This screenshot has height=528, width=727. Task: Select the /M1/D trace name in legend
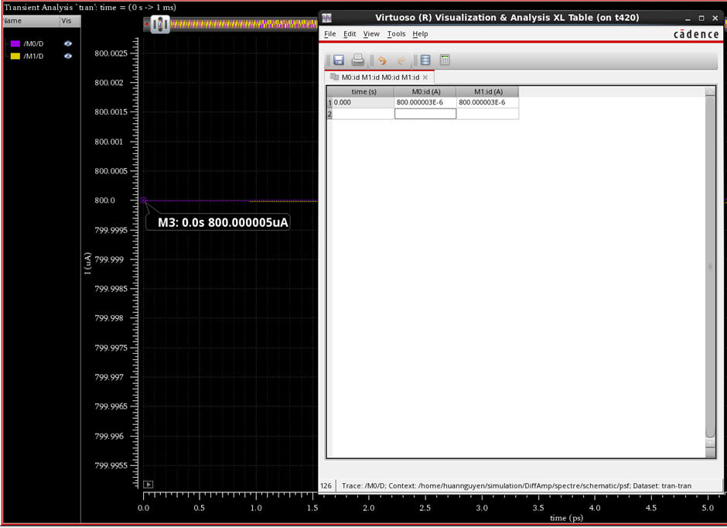(33, 57)
